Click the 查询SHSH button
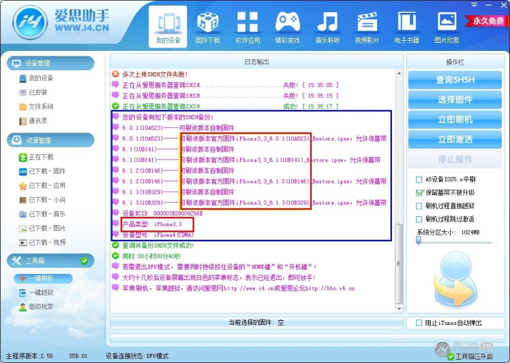The width and height of the screenshot is (510, 363). (x=455, y=80)
